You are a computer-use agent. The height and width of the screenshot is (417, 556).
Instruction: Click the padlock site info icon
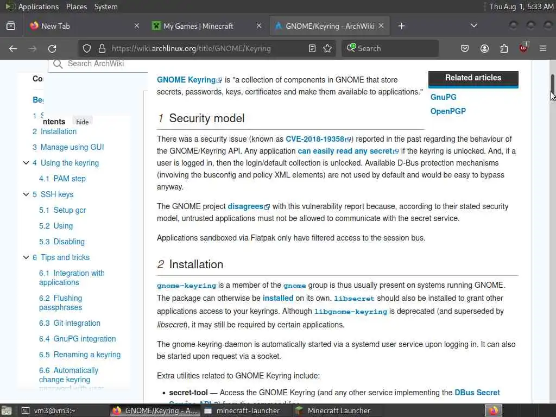[102, 48]
